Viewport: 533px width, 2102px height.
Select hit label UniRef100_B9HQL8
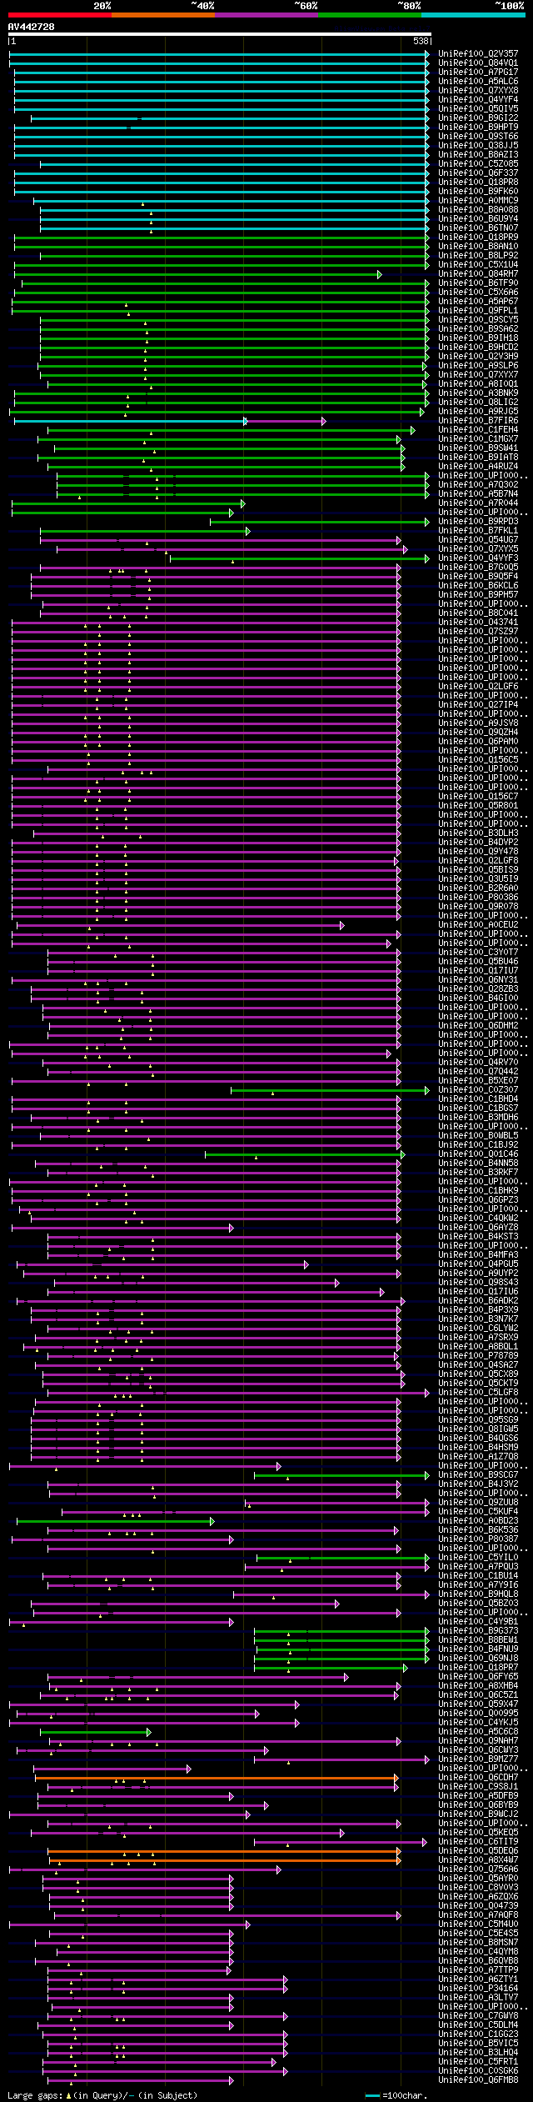point(478,1594)
